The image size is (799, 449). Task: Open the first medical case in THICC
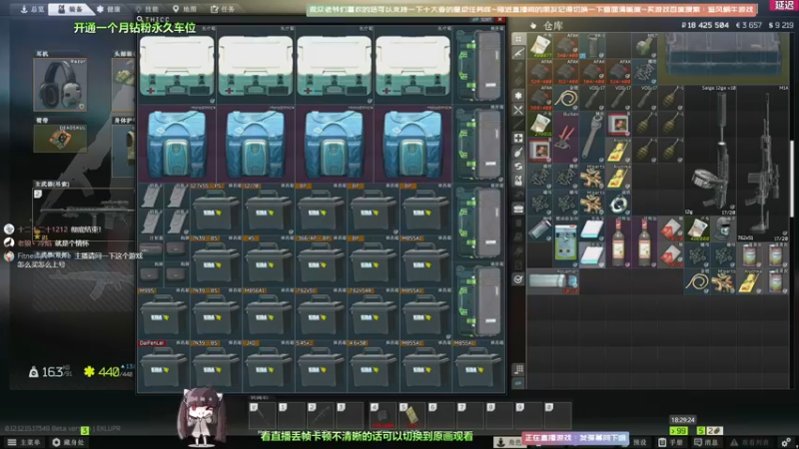click(177, 65)
